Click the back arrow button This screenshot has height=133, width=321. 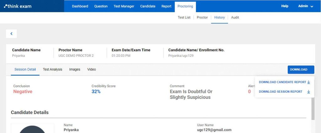(12, 34)
